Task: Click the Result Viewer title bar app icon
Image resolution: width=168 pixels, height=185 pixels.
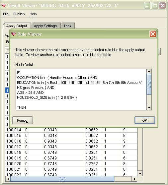Action: point(4,5)
